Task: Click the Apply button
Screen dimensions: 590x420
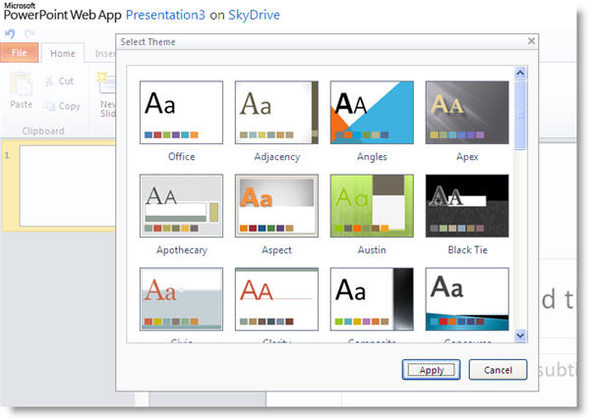Action: (x=431, y=370)
